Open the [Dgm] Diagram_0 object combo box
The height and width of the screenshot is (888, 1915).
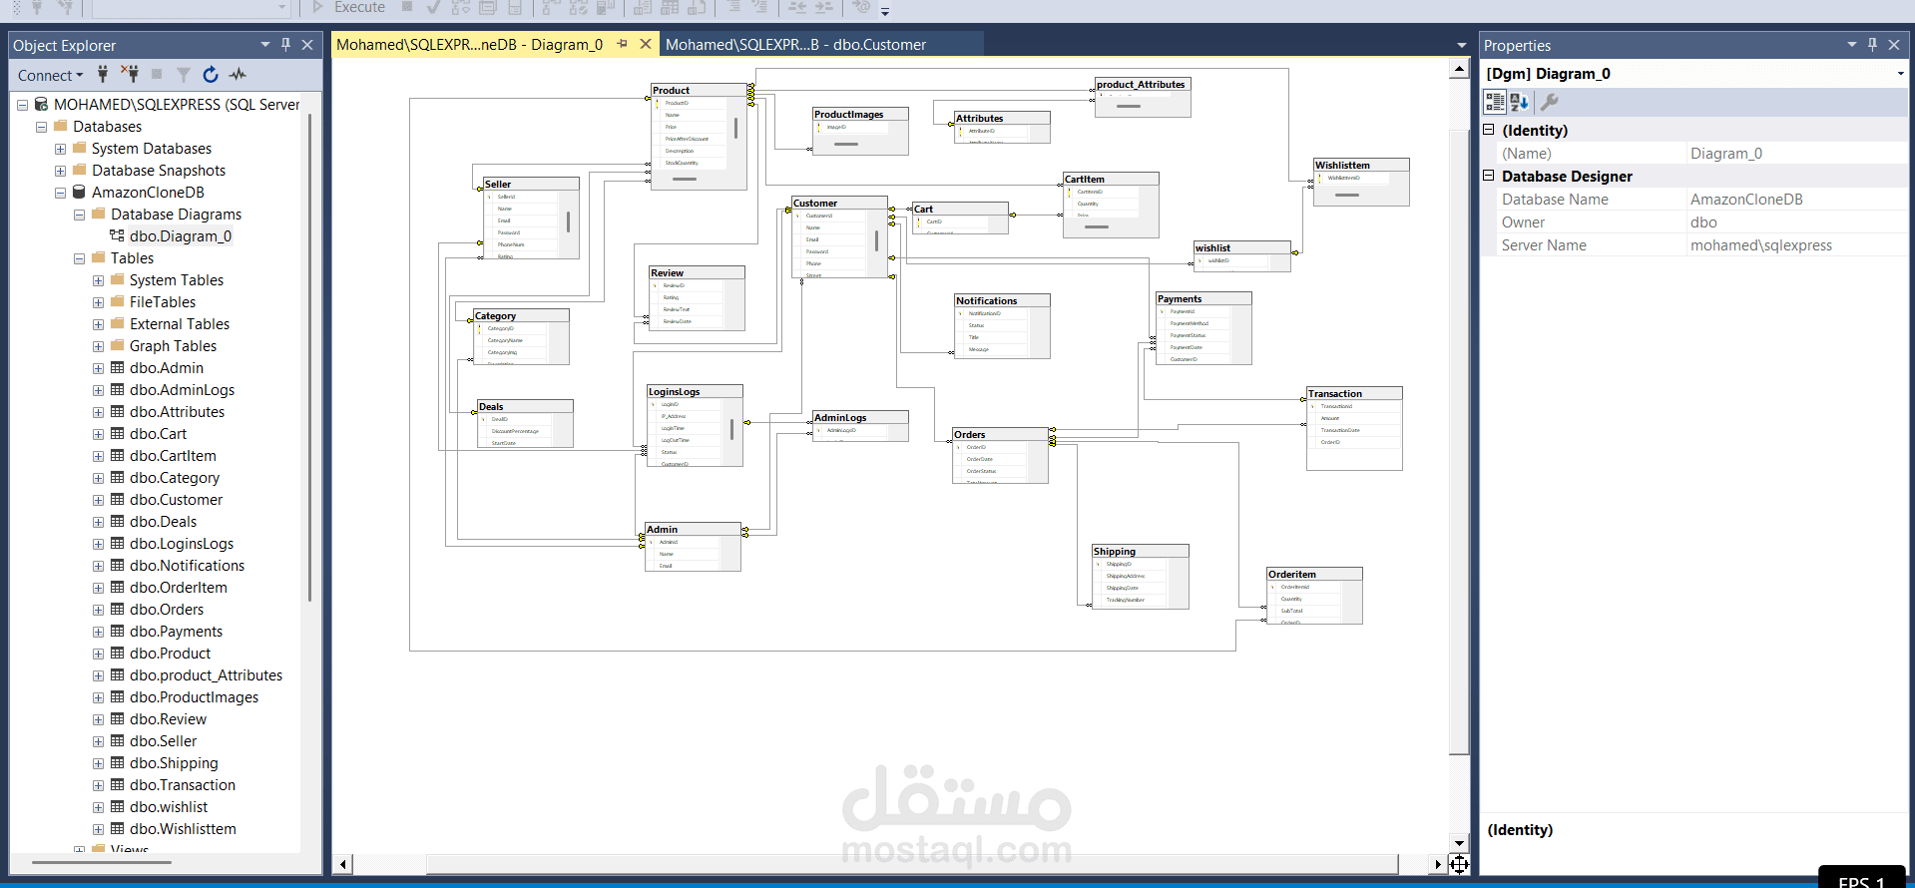pyautogui.click(x=1694, y=74)
